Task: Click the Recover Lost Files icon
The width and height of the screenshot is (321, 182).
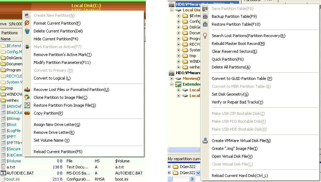Action: 27,90
